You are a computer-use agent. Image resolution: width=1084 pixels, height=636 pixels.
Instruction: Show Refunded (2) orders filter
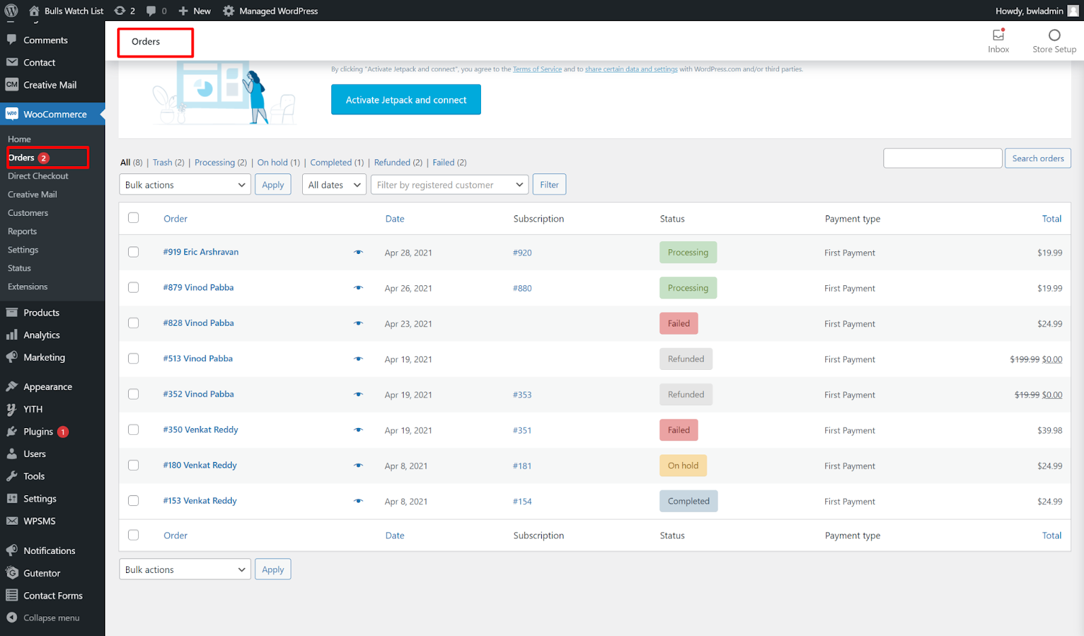click(x=398, y=163)
